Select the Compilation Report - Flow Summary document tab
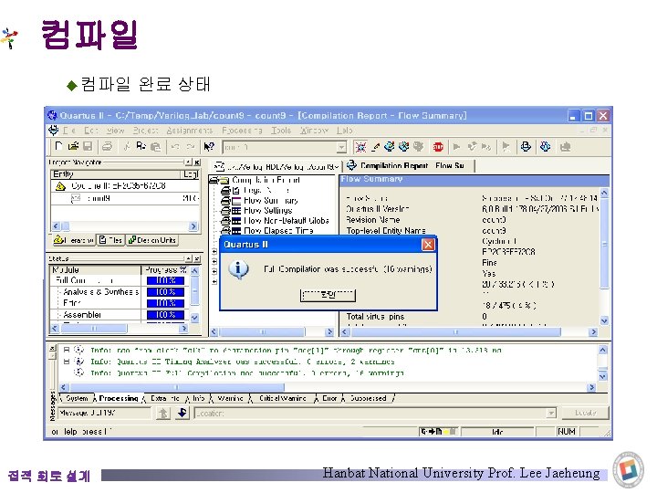Image resolution: width=657 pixels, height=493 pixels. pos(410,166)
